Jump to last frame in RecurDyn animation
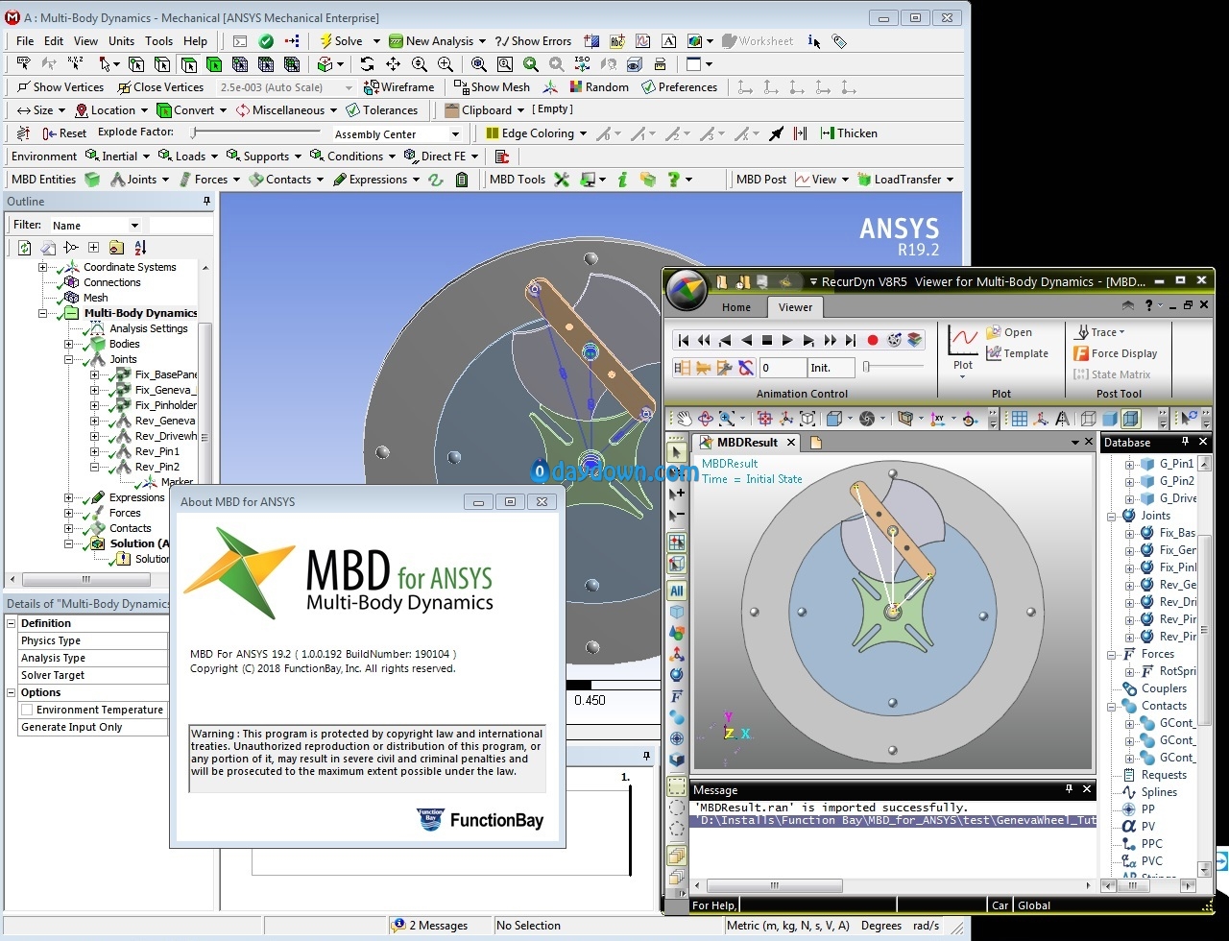Viewport: 1229px width, 941px height. [851, 340]
